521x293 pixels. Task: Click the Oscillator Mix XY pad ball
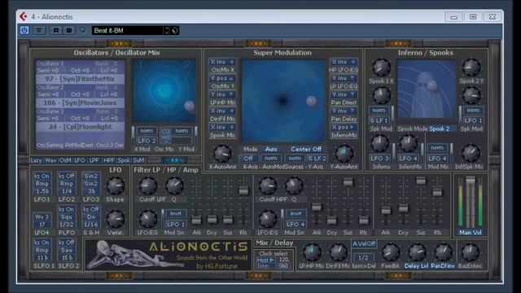click(x=190, y=106)
